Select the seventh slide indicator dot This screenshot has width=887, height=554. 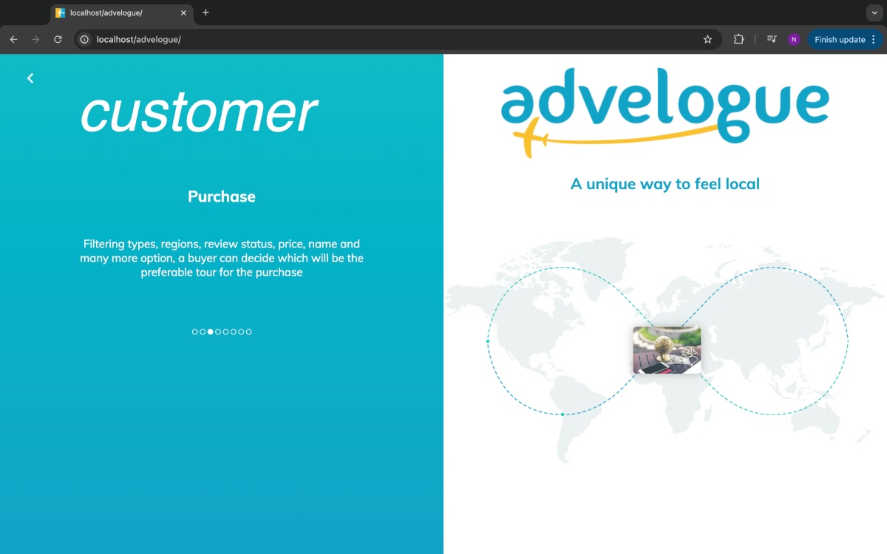(241, 332)
